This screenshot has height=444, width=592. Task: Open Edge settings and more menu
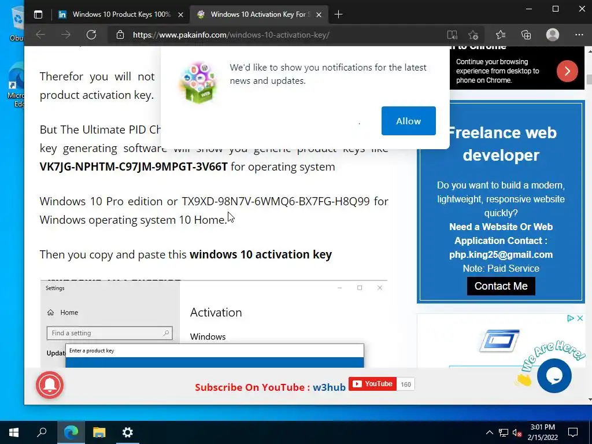pos(579,35)
